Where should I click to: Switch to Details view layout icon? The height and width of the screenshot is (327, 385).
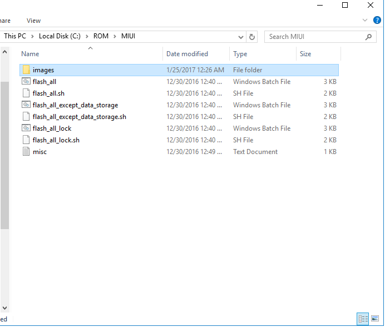[x=363, y=319]
